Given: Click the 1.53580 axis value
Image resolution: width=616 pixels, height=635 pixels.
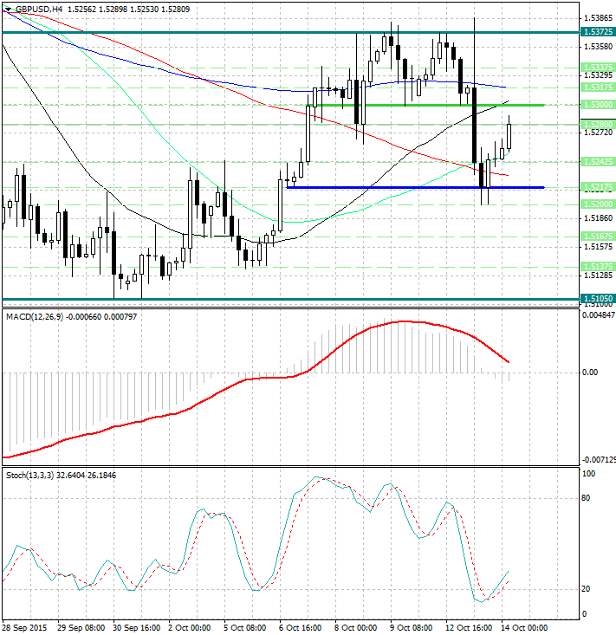Looking at the screenshot, I should [x=599, y=47].
